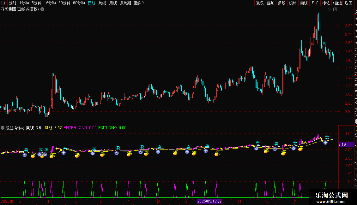Screen dimensions: 357x205
Task: Select the 60分钟 period tab
Action: coord(79,3)
